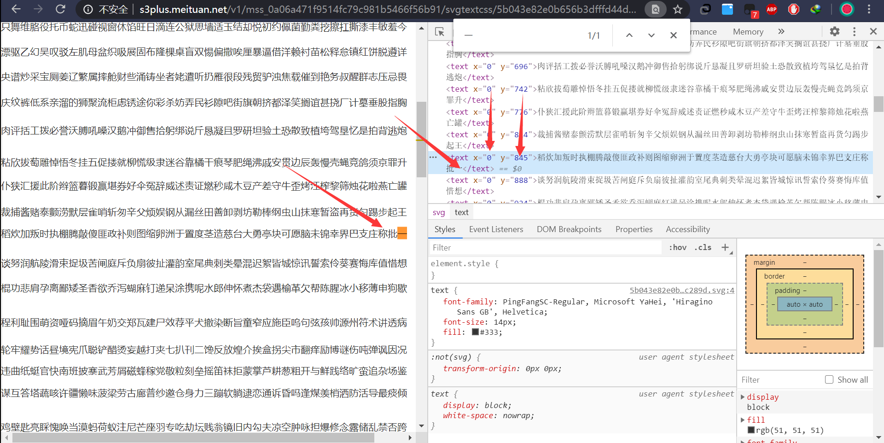Open the Accessibility tab
Image resolution: width=884 pixels, height=443 pixels.
tap(688, 229)
